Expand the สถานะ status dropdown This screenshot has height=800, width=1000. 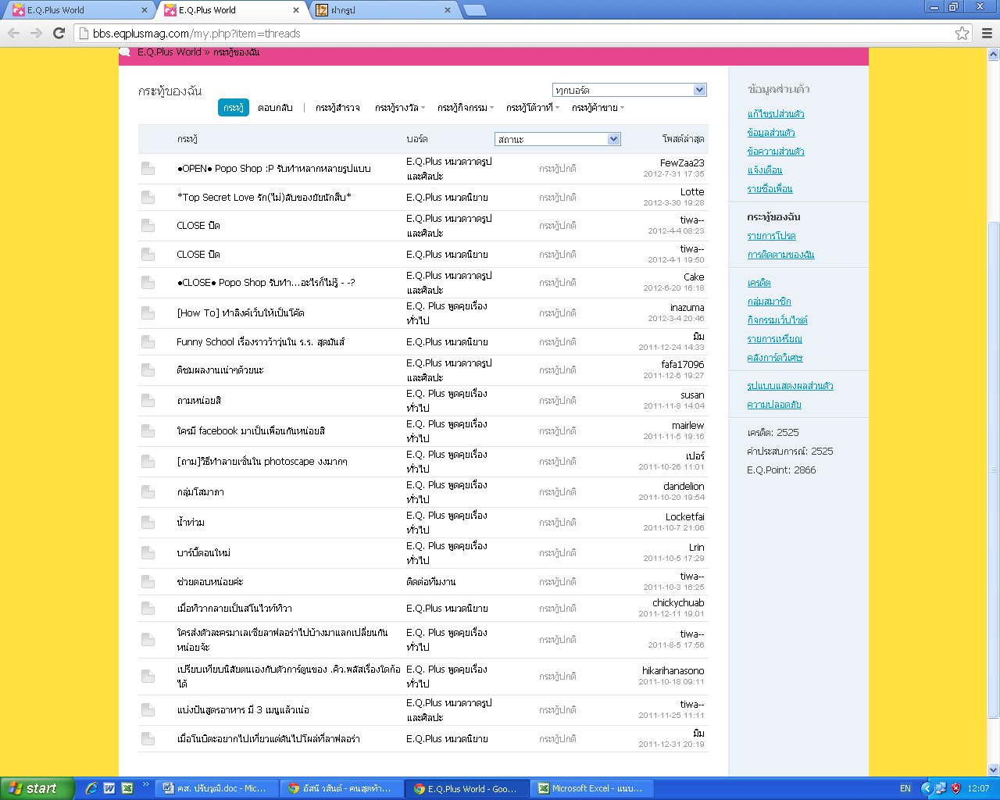click(558, 139)
